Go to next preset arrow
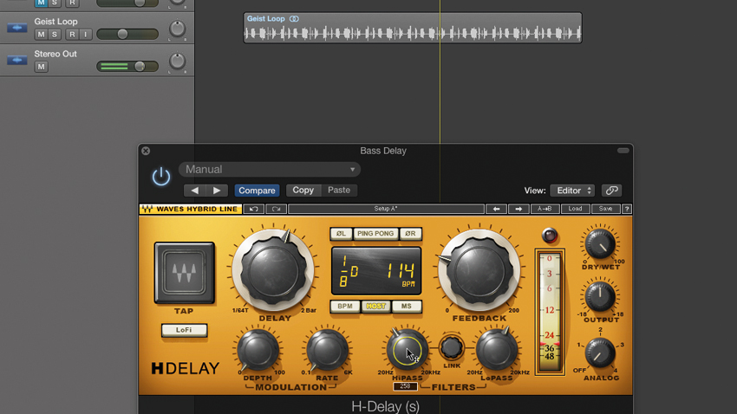The width and height of the screenshot is (737, 414). tap(217, 190)
